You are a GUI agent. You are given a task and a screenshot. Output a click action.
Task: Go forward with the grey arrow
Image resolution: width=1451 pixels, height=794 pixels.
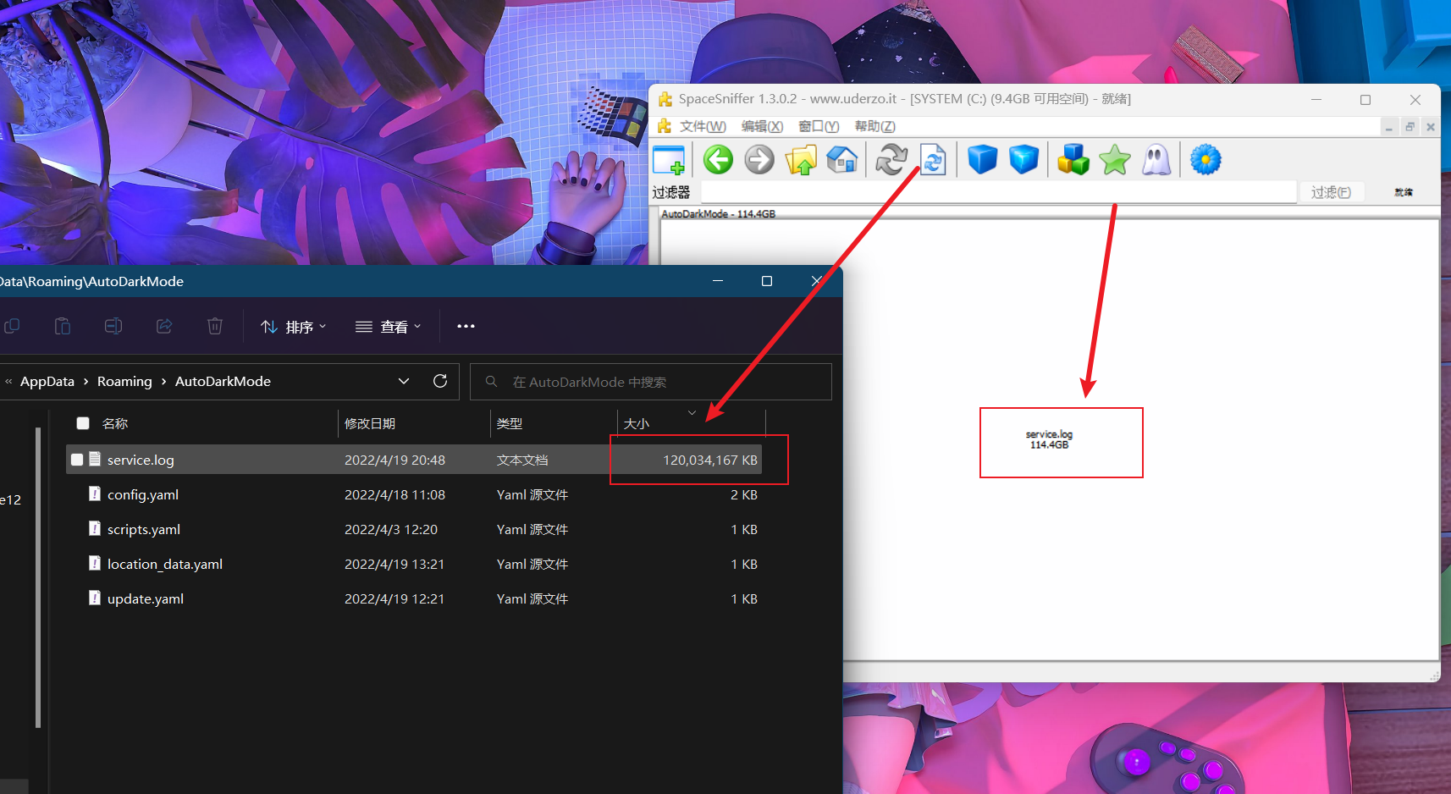(x=759, y=159)
